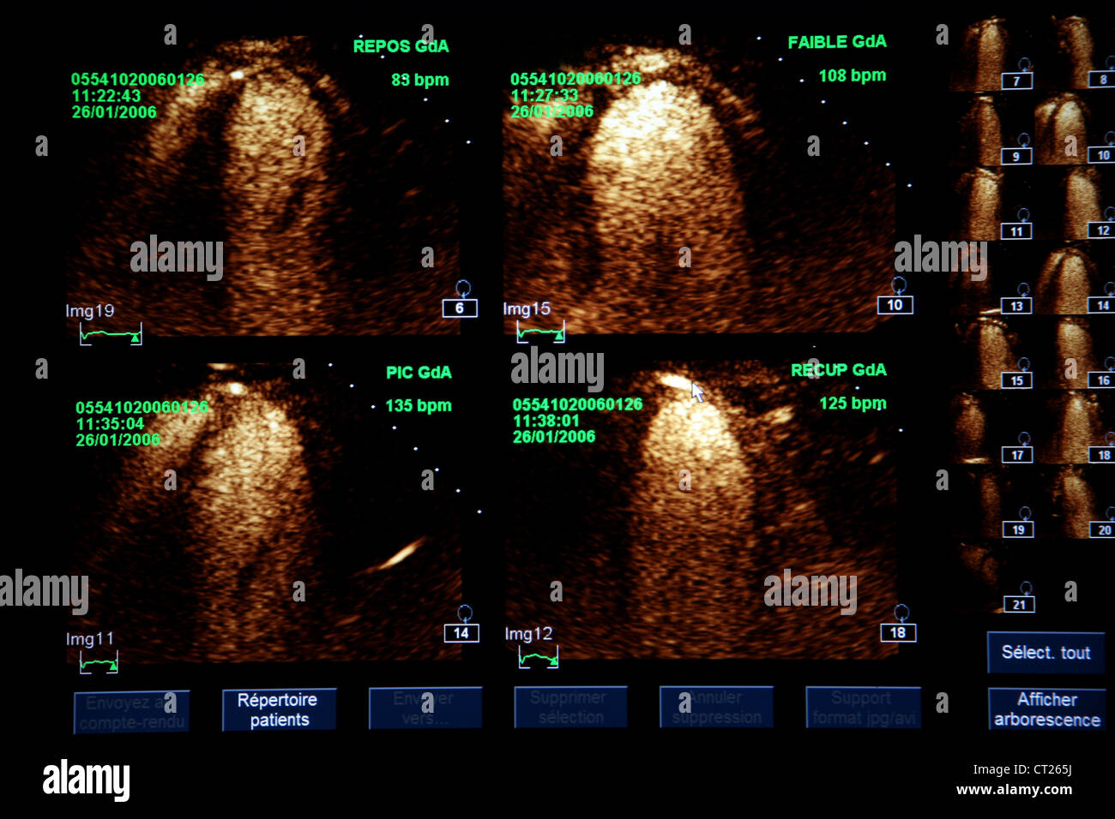
Task: Select the thumbnail image numbered 18 in the strip
Action: click(x=1076, y=427)
